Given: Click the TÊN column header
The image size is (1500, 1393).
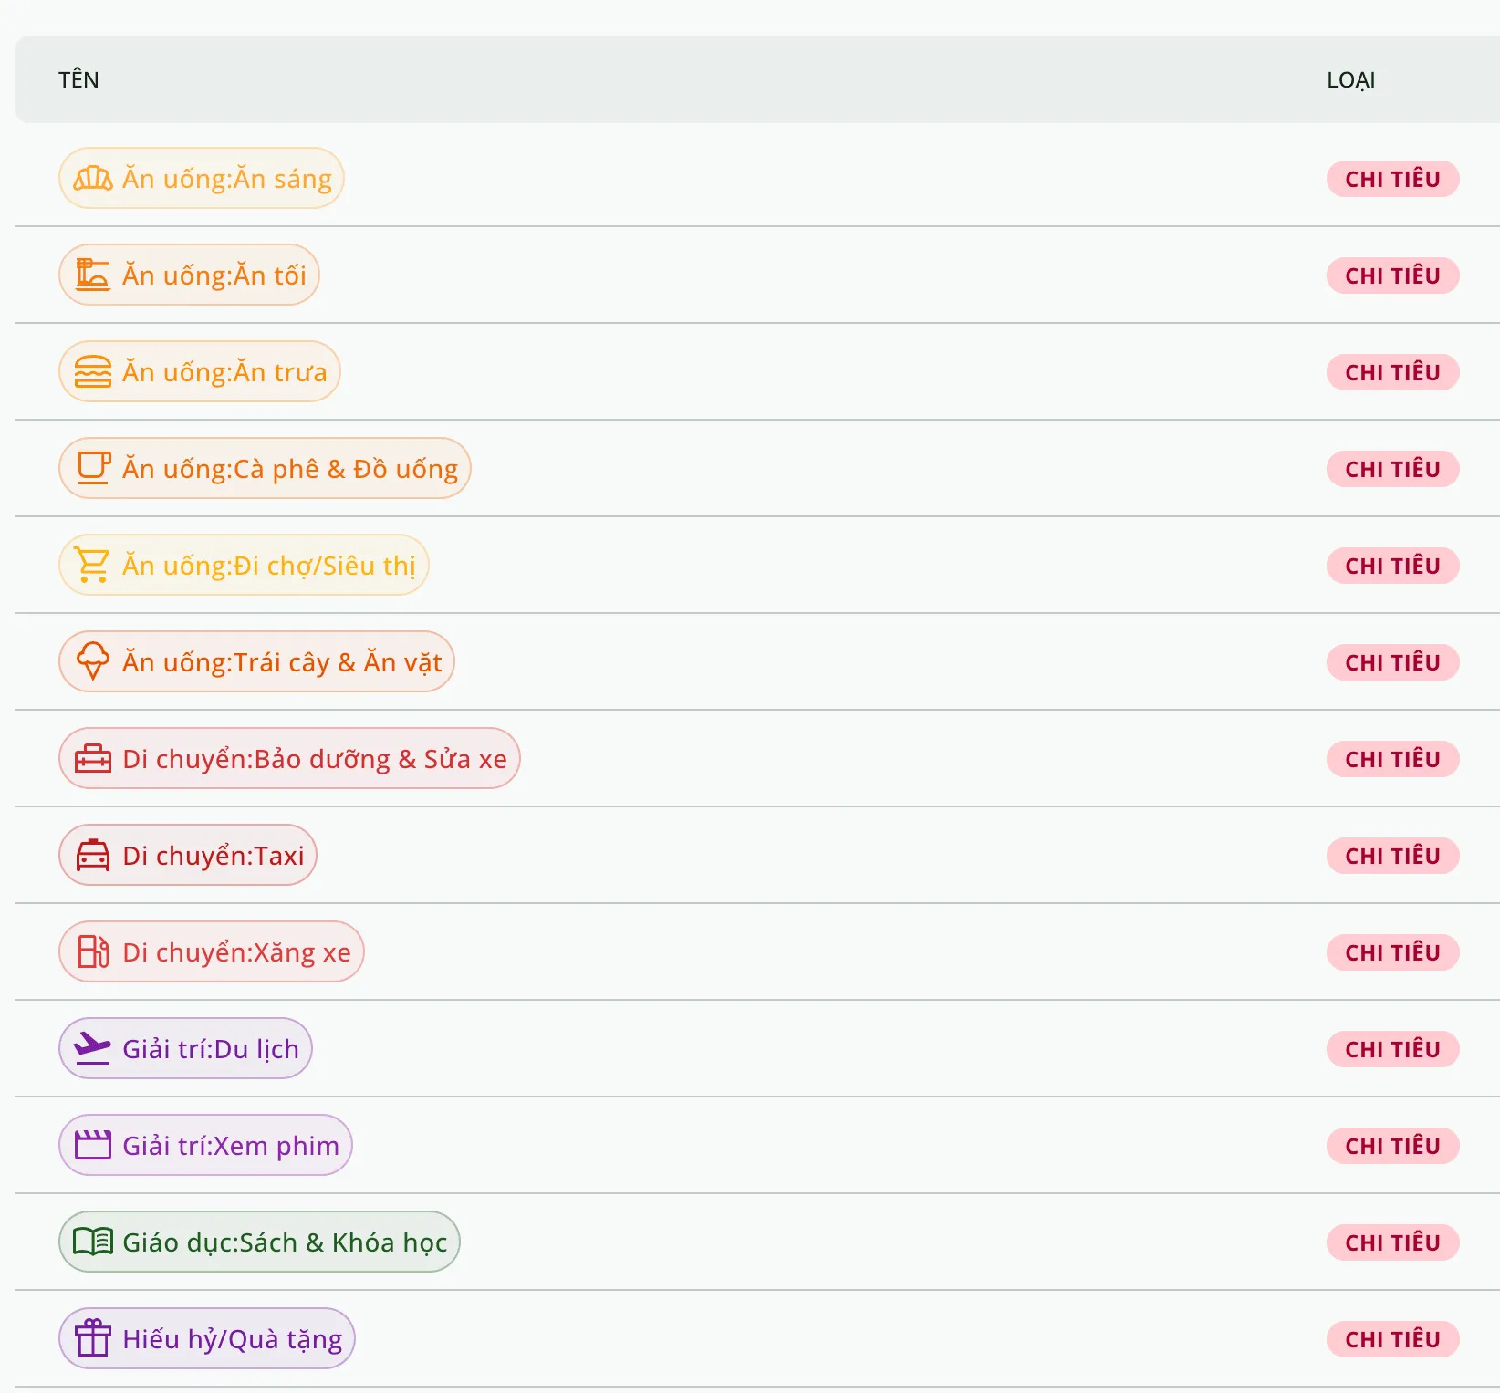Looking at the screenshot, I should pos(78,80).
